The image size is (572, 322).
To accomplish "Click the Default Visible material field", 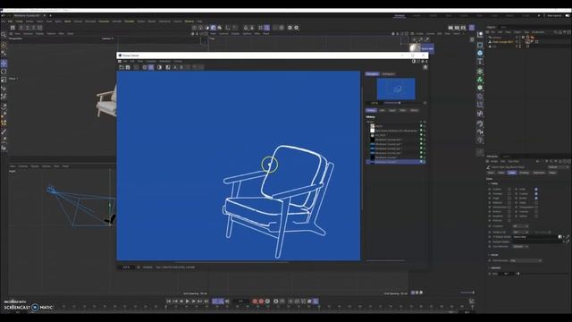I will tap(535, 237).
